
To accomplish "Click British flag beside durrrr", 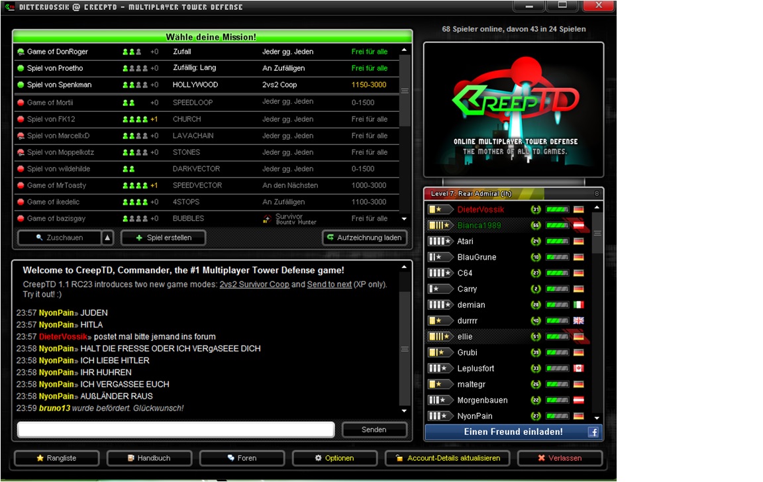I will (578, 320).
